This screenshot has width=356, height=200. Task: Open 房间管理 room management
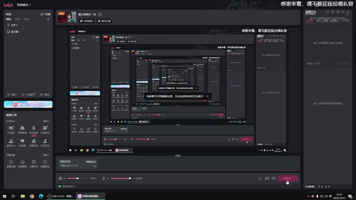(x=22, y=164)
